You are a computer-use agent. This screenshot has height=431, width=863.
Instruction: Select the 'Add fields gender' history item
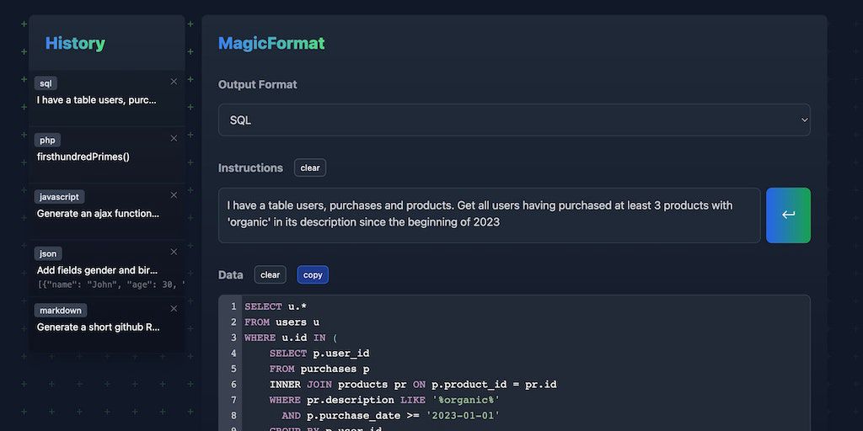(97, 270)
